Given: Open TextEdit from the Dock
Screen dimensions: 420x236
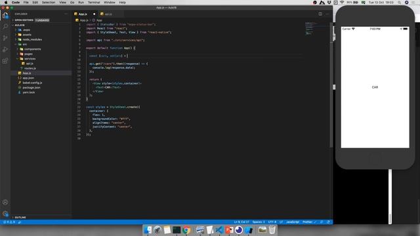Looking at the screenshot, I should point(210,230).
